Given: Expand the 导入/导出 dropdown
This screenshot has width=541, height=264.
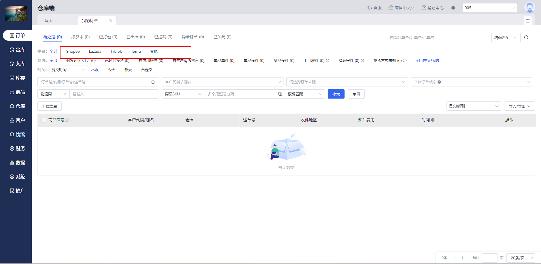Looking at the screenshot, I should click(519, 106).
